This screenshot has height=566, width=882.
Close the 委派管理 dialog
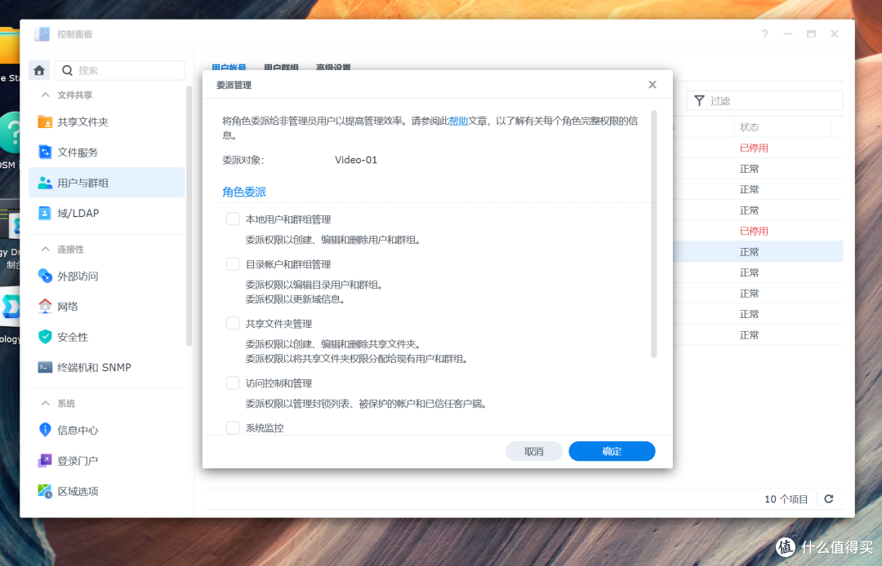tap(653, 85)
